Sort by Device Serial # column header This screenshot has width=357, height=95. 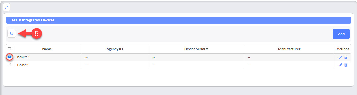(196, 49)
